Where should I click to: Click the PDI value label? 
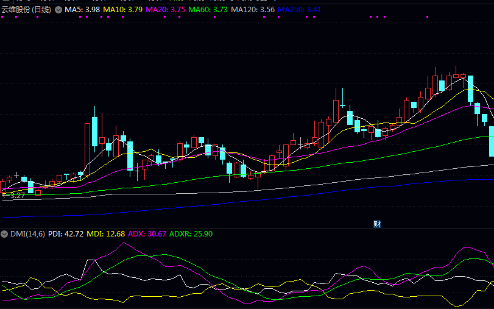[x=66, y=234]
